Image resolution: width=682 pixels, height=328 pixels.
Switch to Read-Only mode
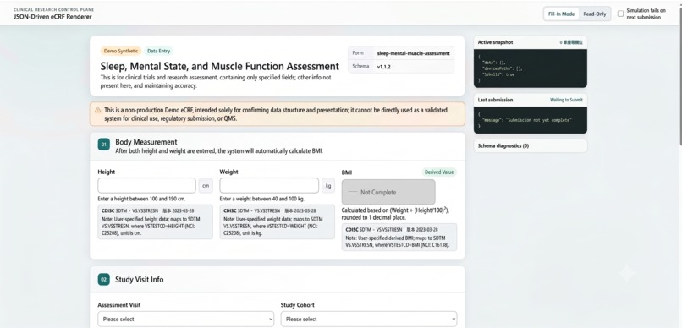[x=595, y=14]
